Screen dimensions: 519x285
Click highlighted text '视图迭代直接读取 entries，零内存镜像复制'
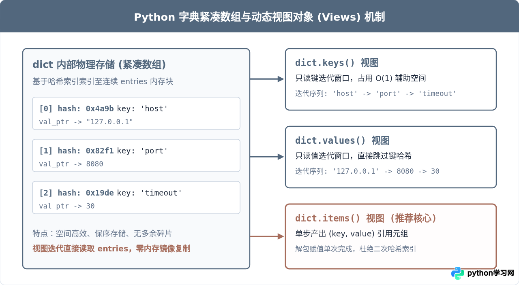112,249
